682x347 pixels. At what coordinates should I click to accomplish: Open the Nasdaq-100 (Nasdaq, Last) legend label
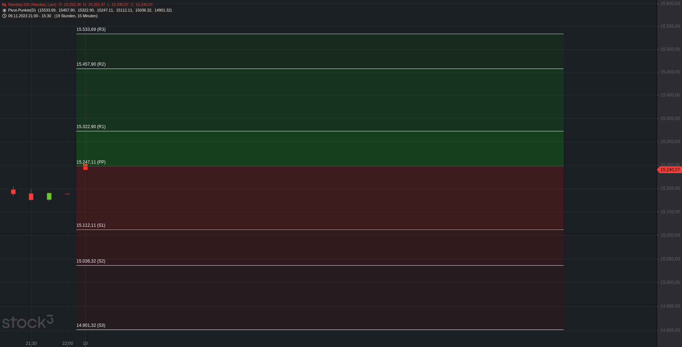click(32, 5)
